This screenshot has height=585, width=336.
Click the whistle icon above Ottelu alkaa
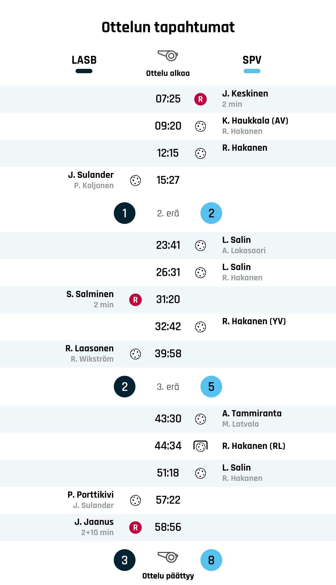[168, 56]
